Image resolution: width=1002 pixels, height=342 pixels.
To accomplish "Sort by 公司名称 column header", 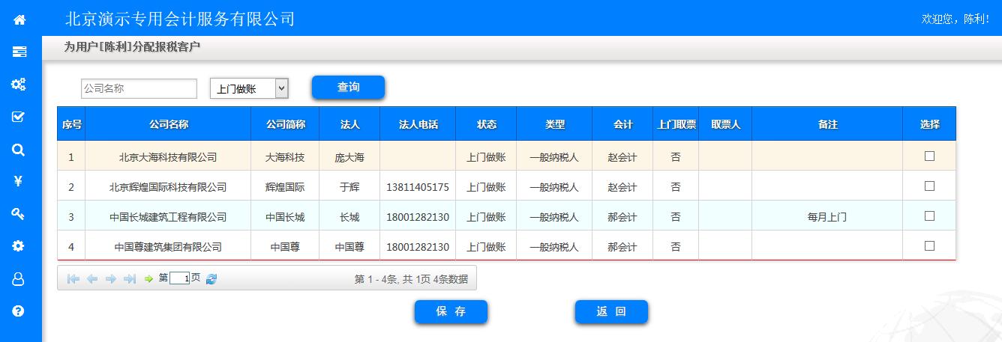I will [x=168, y=123].
